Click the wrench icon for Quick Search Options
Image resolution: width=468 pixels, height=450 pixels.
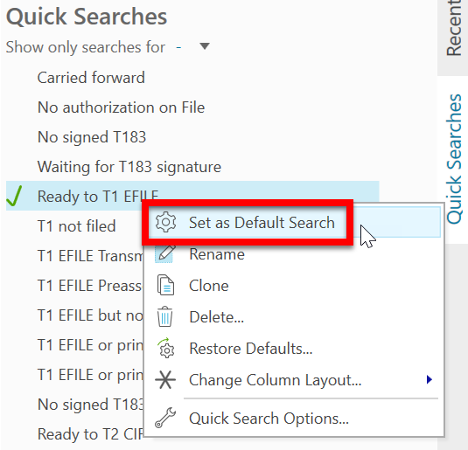click(165, 418)
